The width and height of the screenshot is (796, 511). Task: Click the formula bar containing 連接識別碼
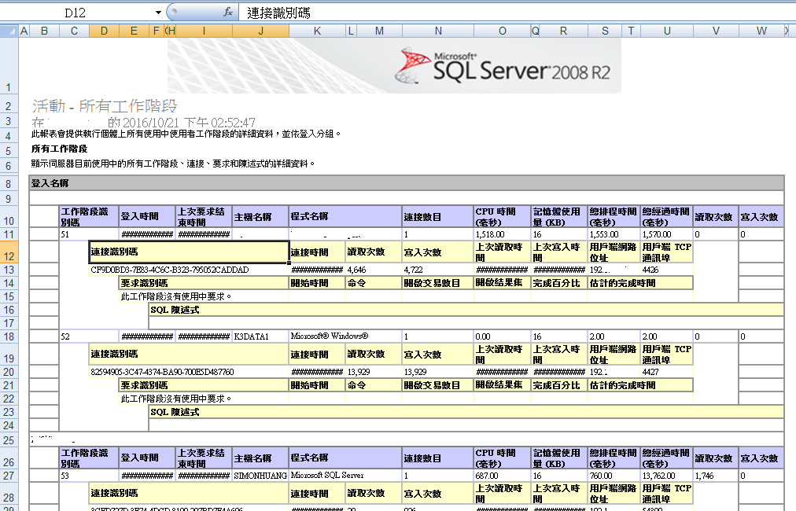coord(517,13)
